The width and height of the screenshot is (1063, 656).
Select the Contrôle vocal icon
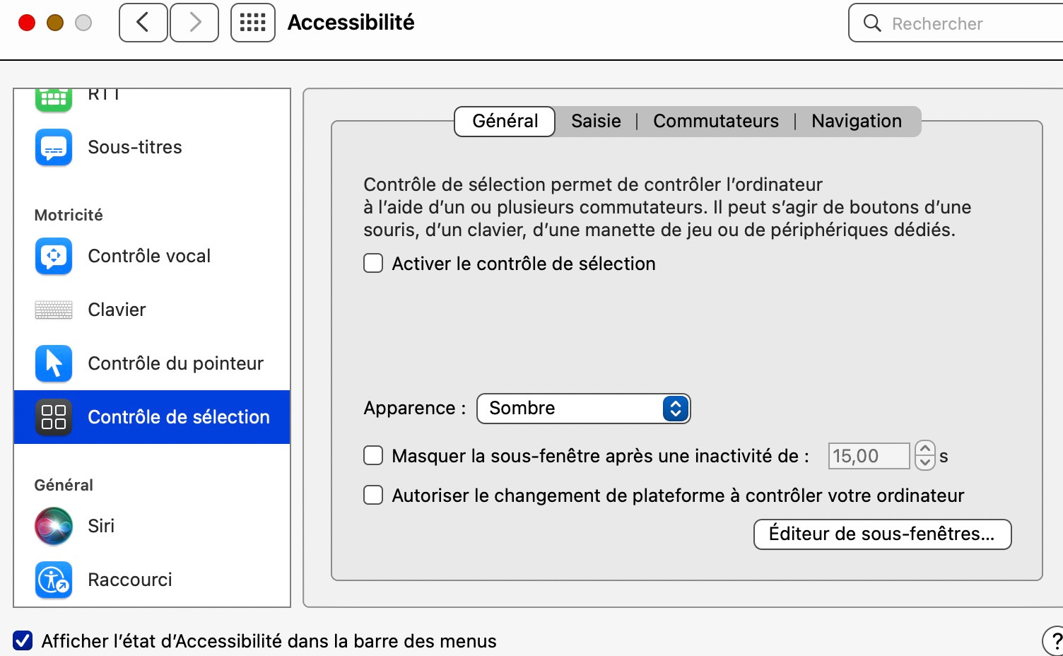click(54, 256)
